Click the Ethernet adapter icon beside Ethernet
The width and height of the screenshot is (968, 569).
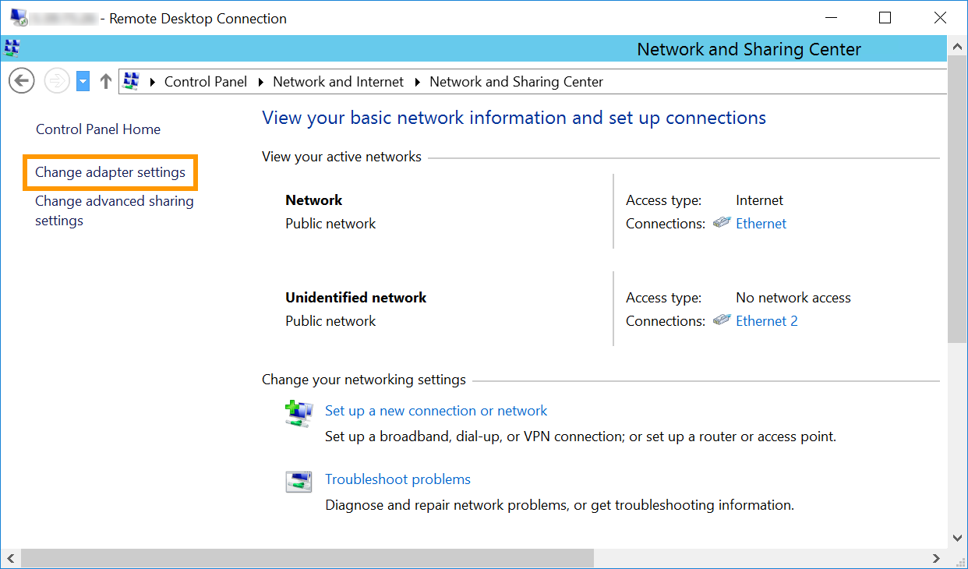722,223
